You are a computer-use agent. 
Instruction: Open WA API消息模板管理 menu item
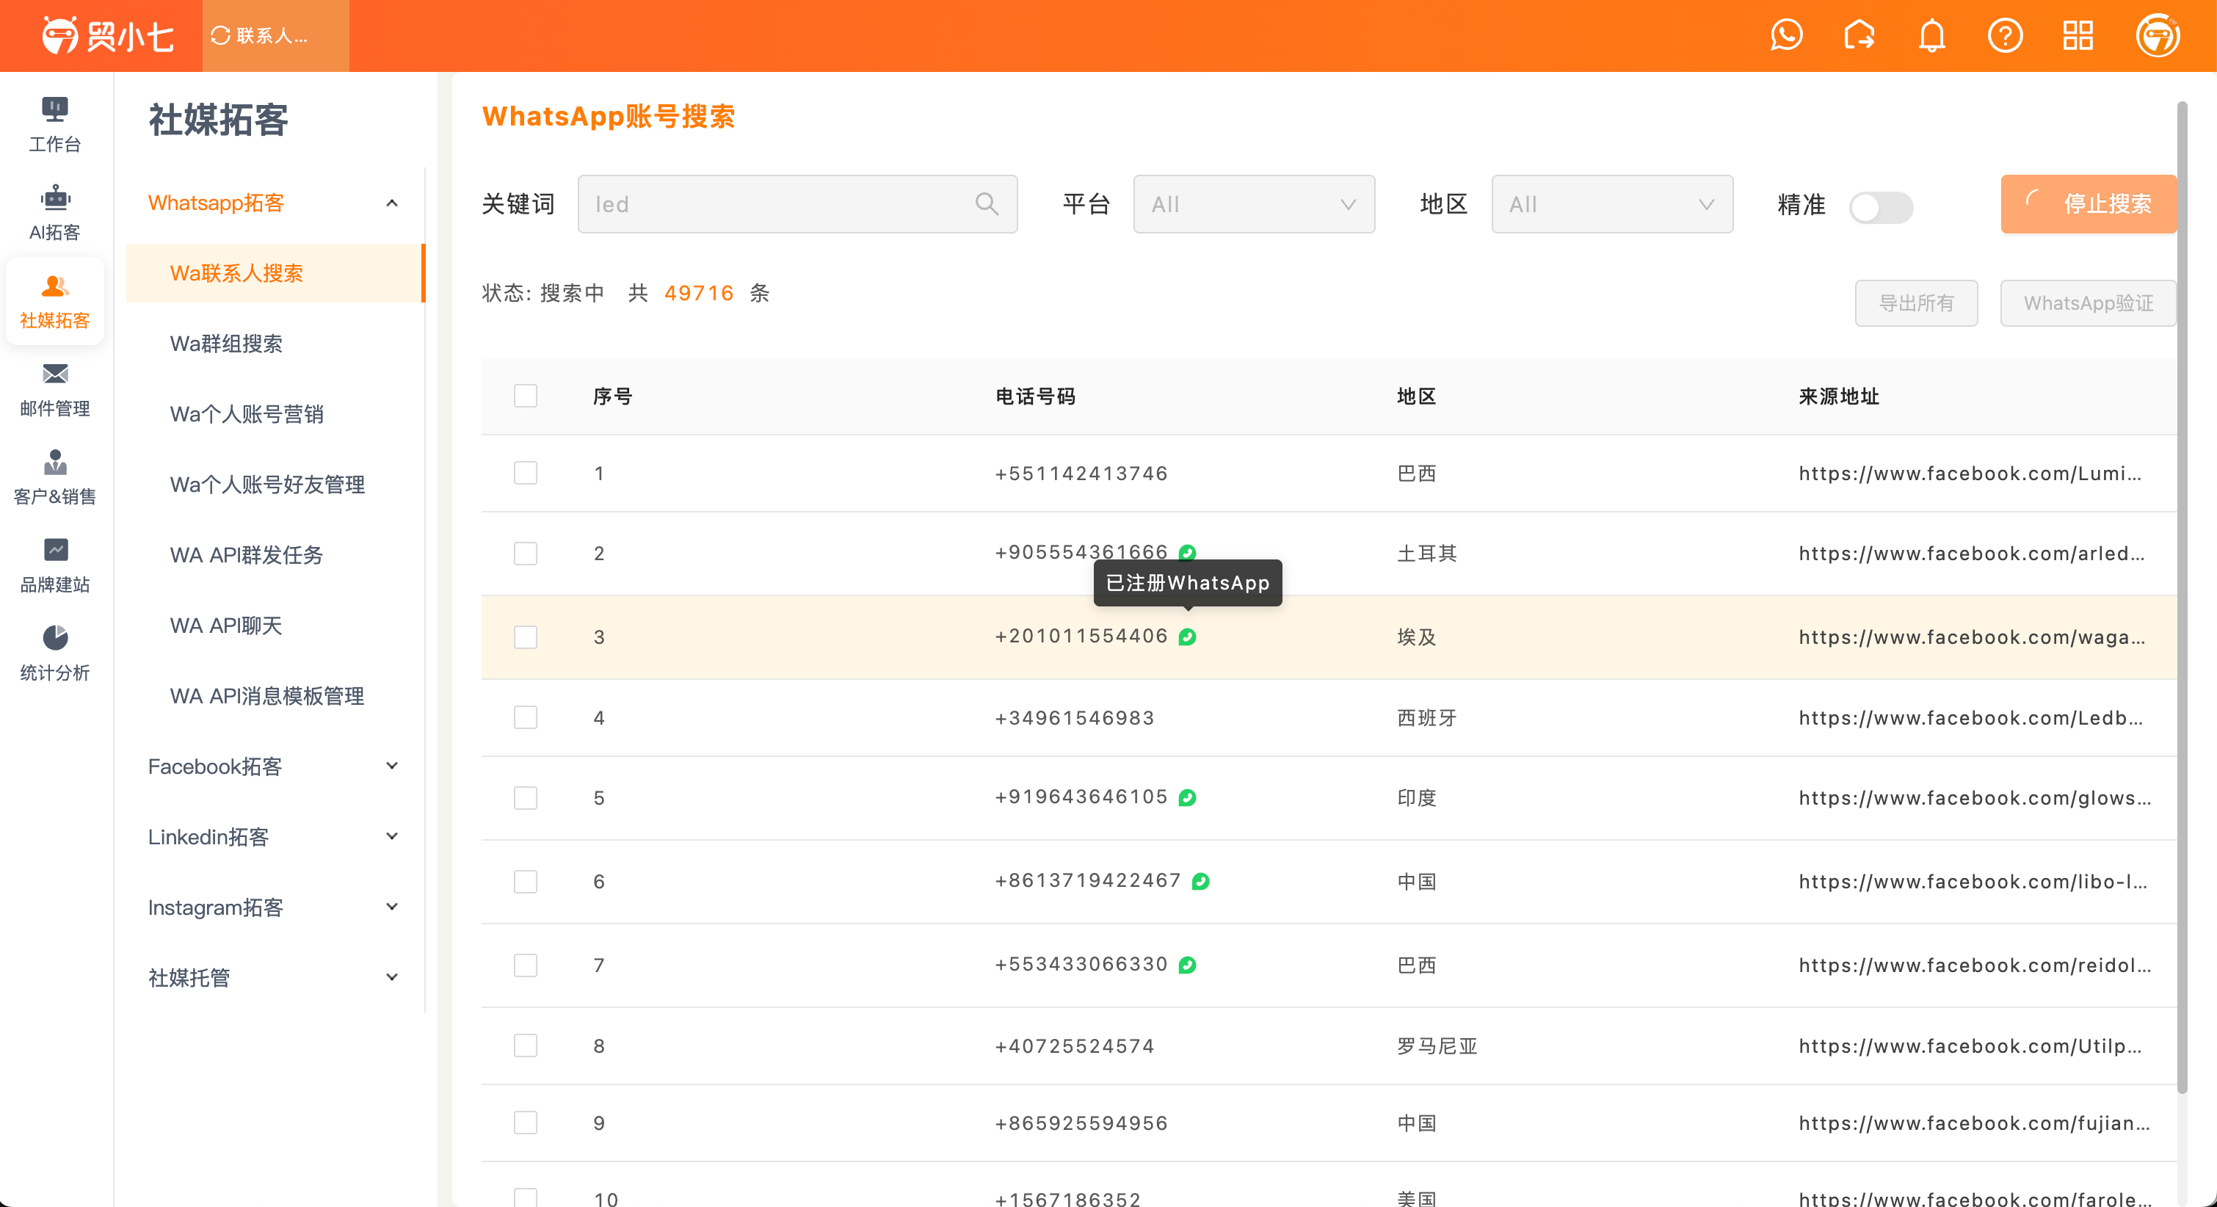tap(275, 697)
